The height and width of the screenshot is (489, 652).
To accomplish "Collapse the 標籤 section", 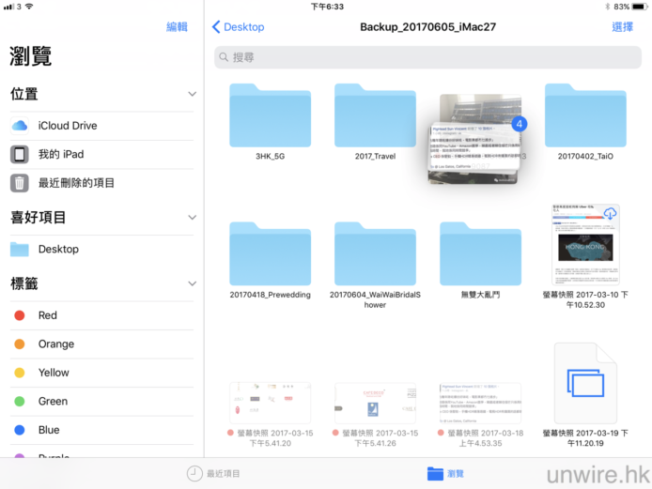I will tap(192, 283).
